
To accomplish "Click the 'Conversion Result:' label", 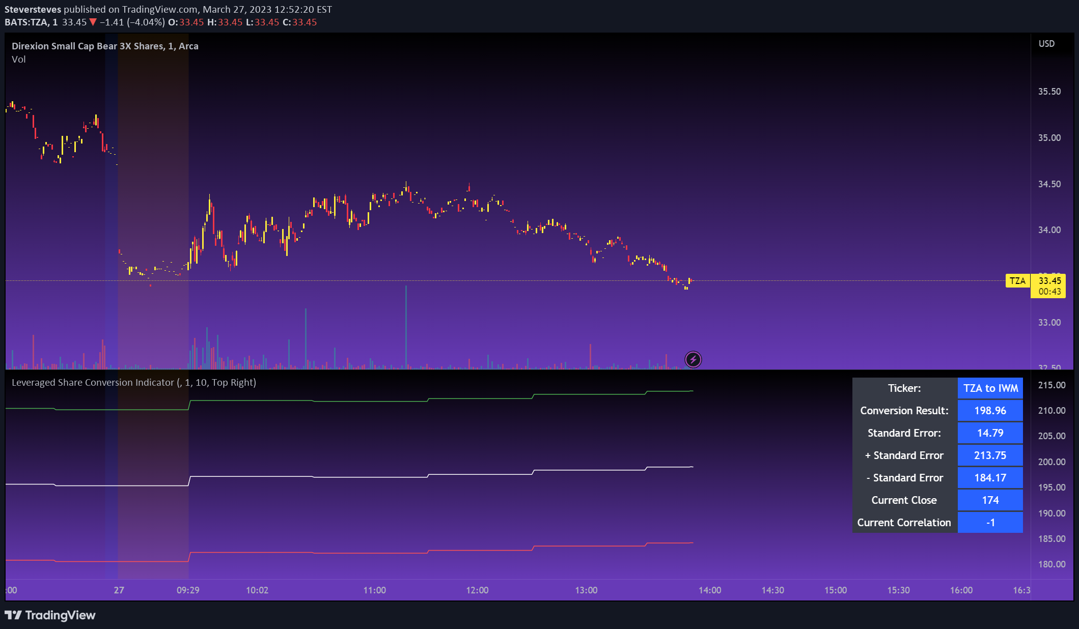I will [x=904, y=411].
